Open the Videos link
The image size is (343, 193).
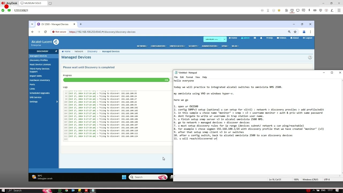tap(281, 38)
